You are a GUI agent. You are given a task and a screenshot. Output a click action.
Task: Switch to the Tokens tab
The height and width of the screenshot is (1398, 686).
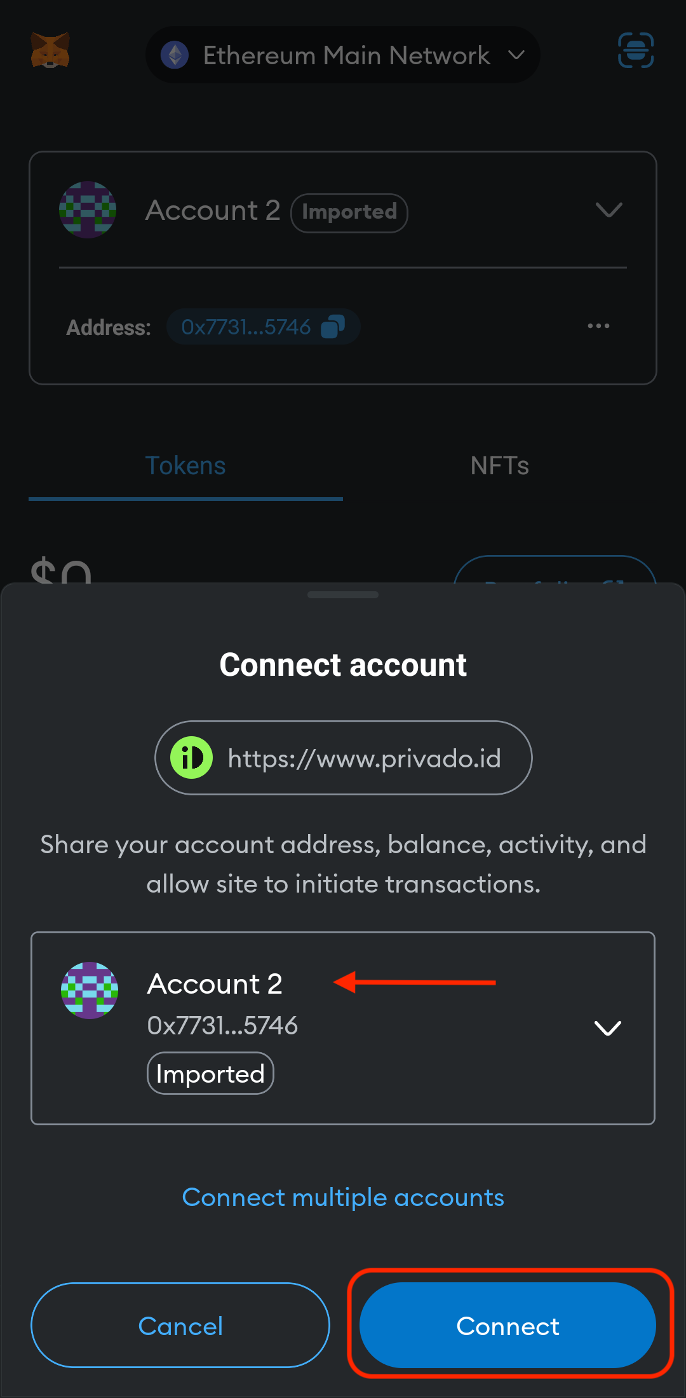185,466
